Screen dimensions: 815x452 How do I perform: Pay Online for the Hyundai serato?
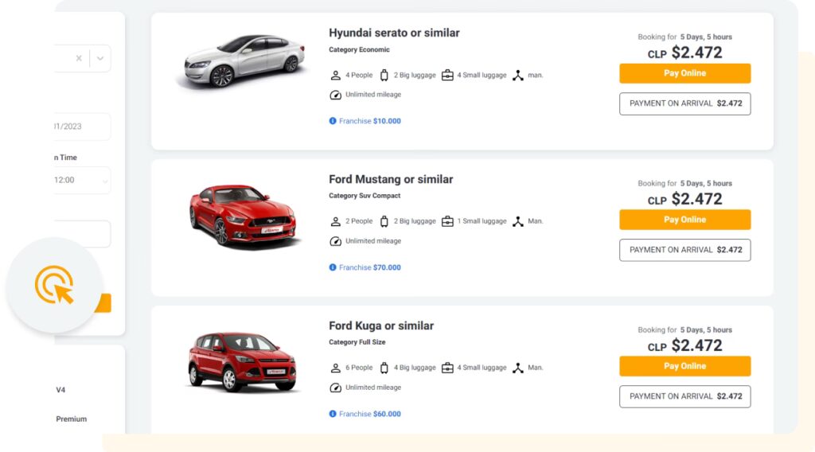pos(684,73)
